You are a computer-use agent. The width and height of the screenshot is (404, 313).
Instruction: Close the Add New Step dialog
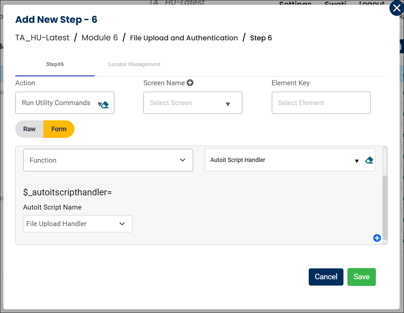coord(396,8)
